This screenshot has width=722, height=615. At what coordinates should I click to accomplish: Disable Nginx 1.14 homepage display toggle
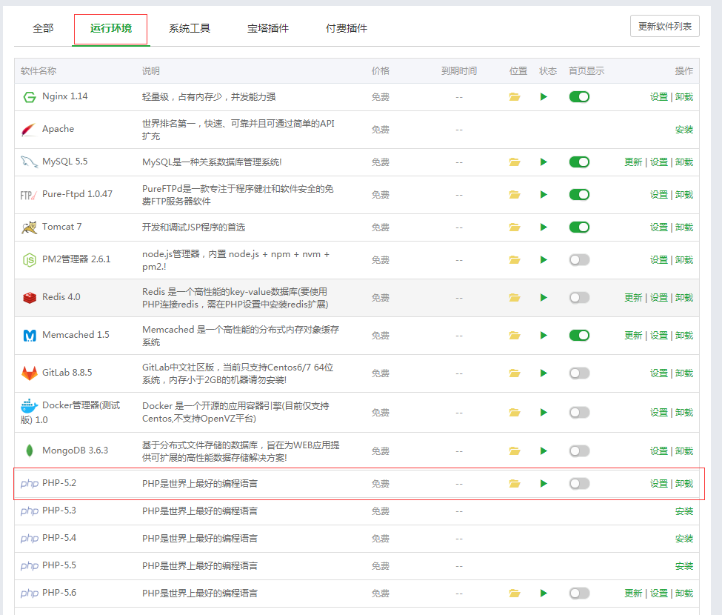click(x=579, y=97)
